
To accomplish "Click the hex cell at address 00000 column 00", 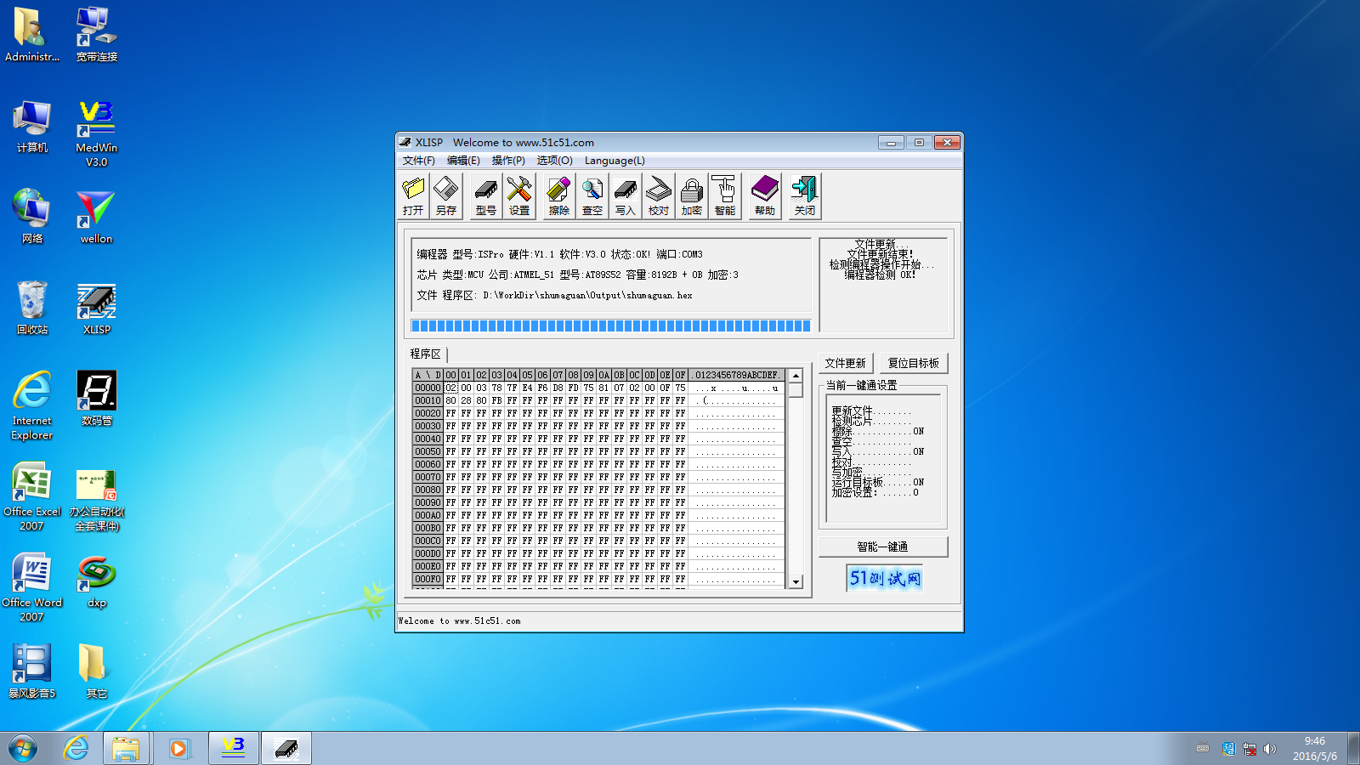I will click(x=451, y=388).
